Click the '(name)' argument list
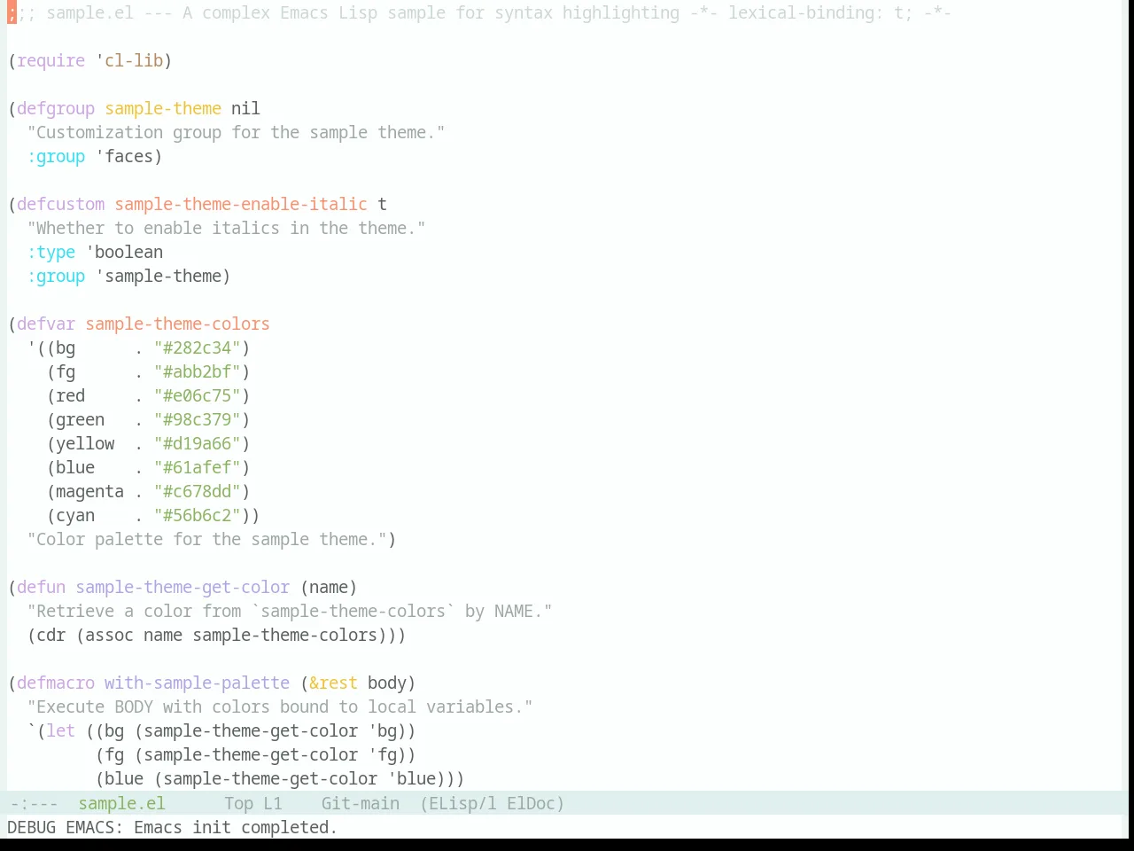Screen dimensions: 1134x851 click(x=329, y=587)
